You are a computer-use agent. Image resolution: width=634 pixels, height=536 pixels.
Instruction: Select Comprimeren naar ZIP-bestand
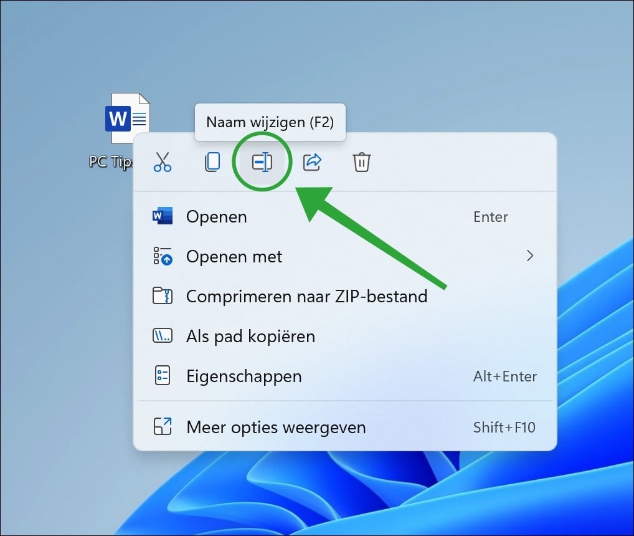click(x=306, y=296)
